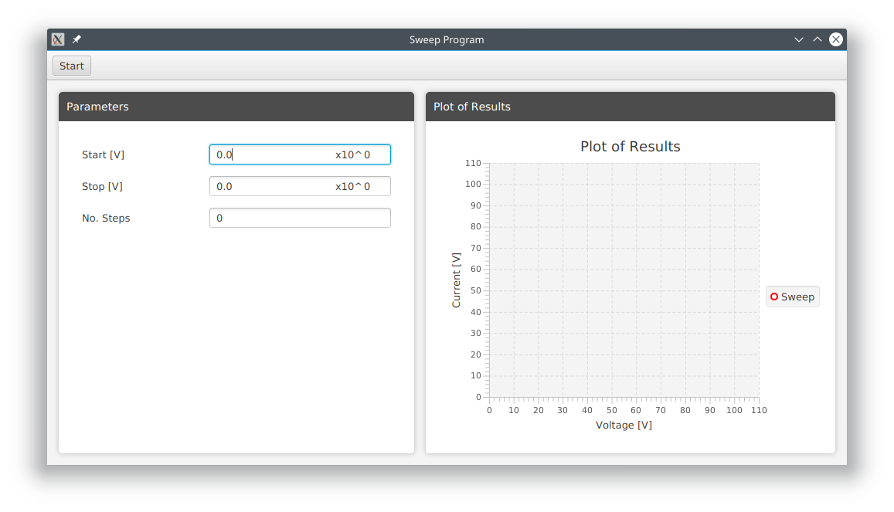
Task: Click the red Sweep legend marker
Action: [774, 297]
